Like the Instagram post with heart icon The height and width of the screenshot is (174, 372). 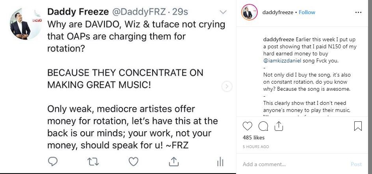coord(247,126)
